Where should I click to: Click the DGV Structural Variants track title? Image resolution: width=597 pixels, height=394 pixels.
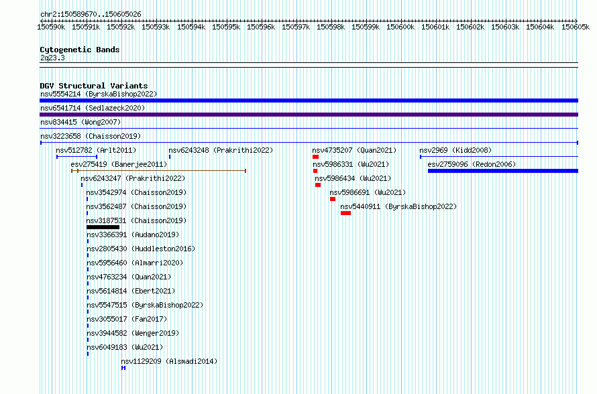point(94,86)
